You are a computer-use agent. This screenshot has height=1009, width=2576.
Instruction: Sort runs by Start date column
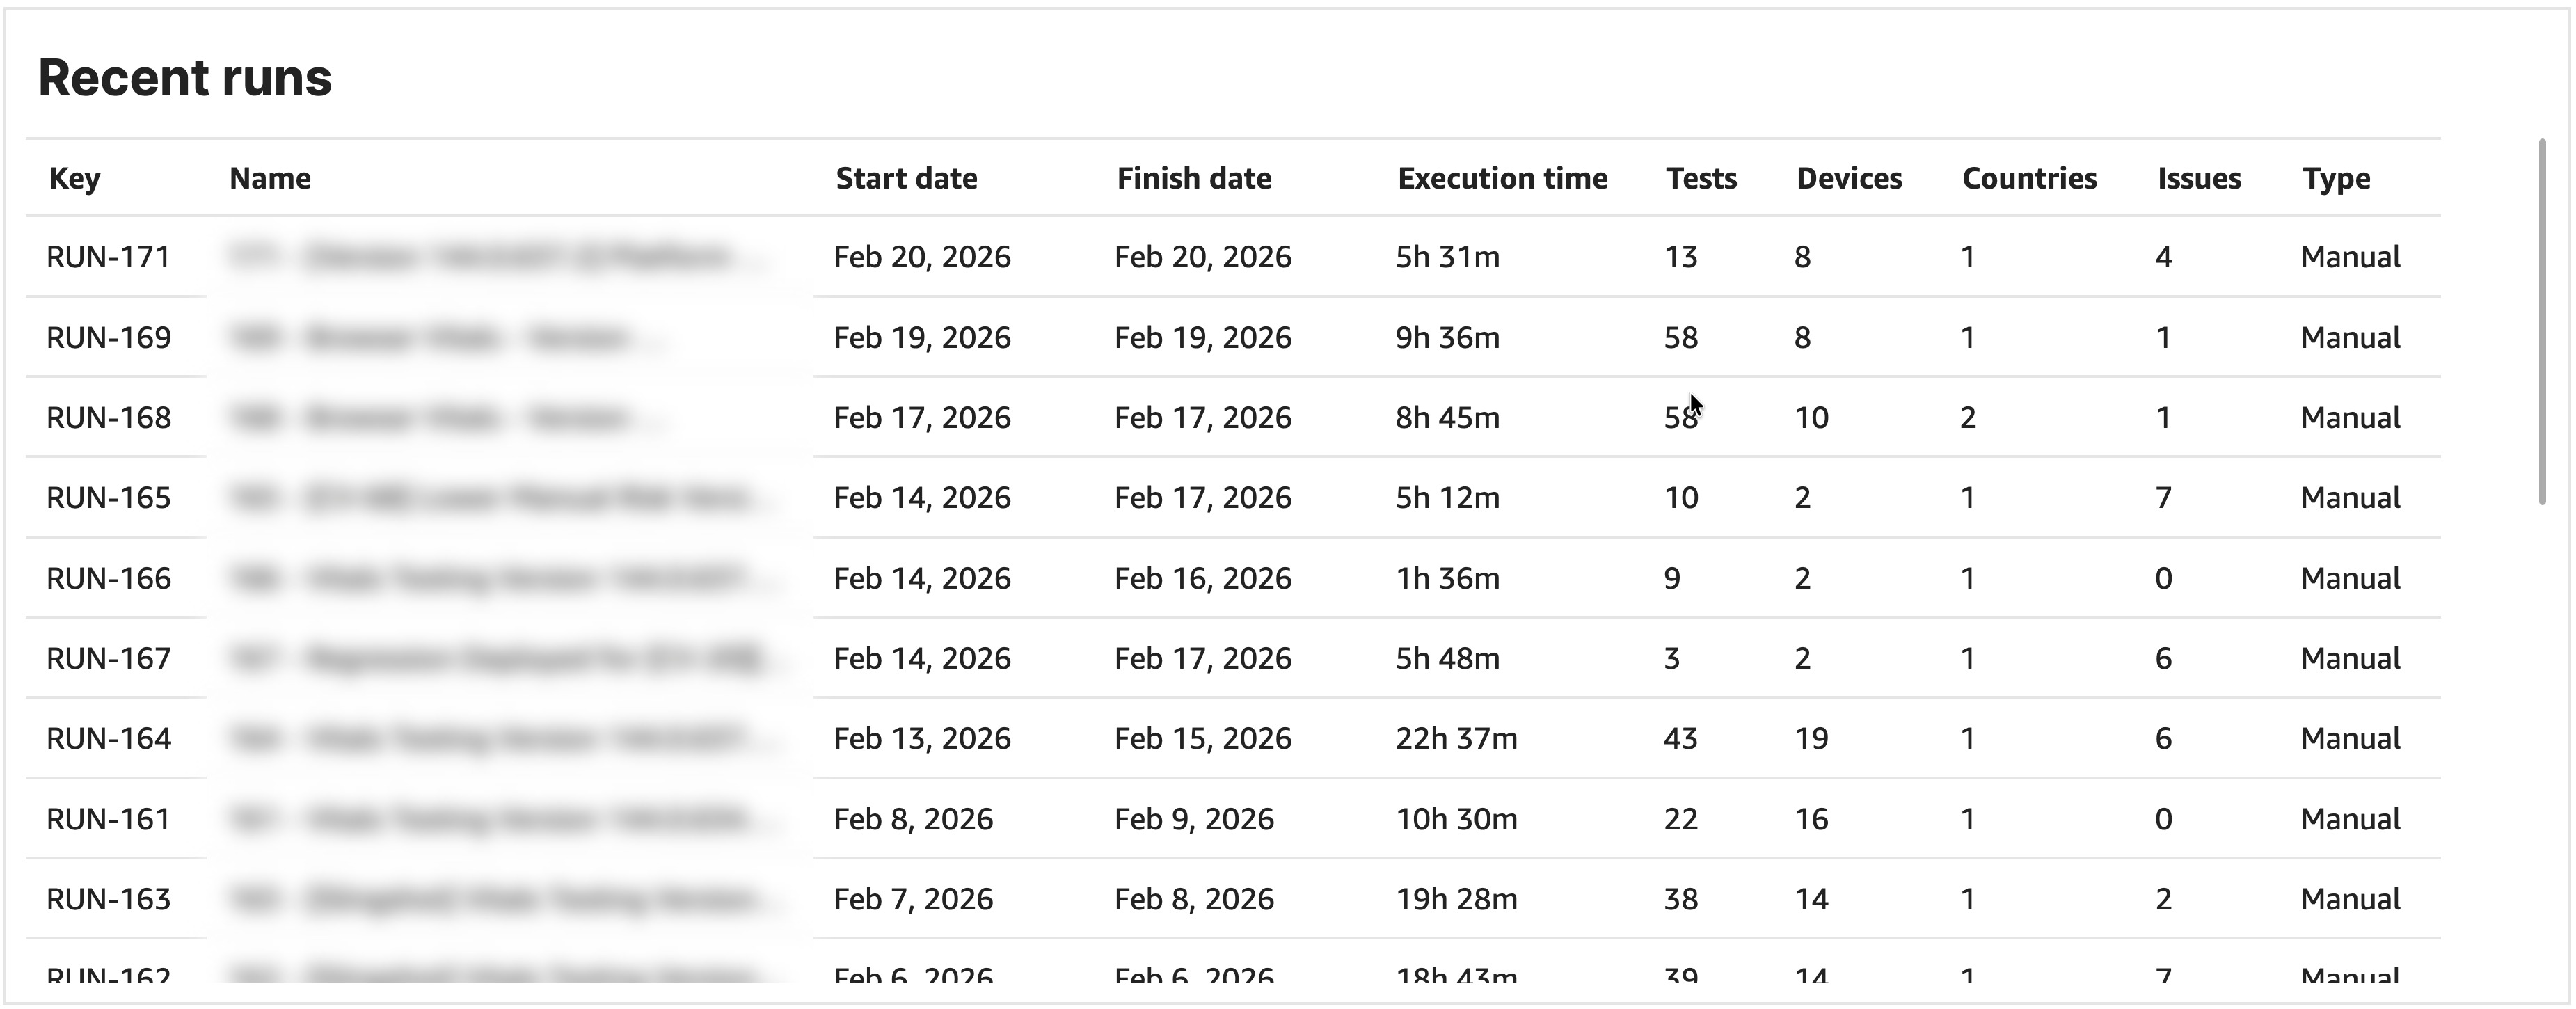(906, 178)
